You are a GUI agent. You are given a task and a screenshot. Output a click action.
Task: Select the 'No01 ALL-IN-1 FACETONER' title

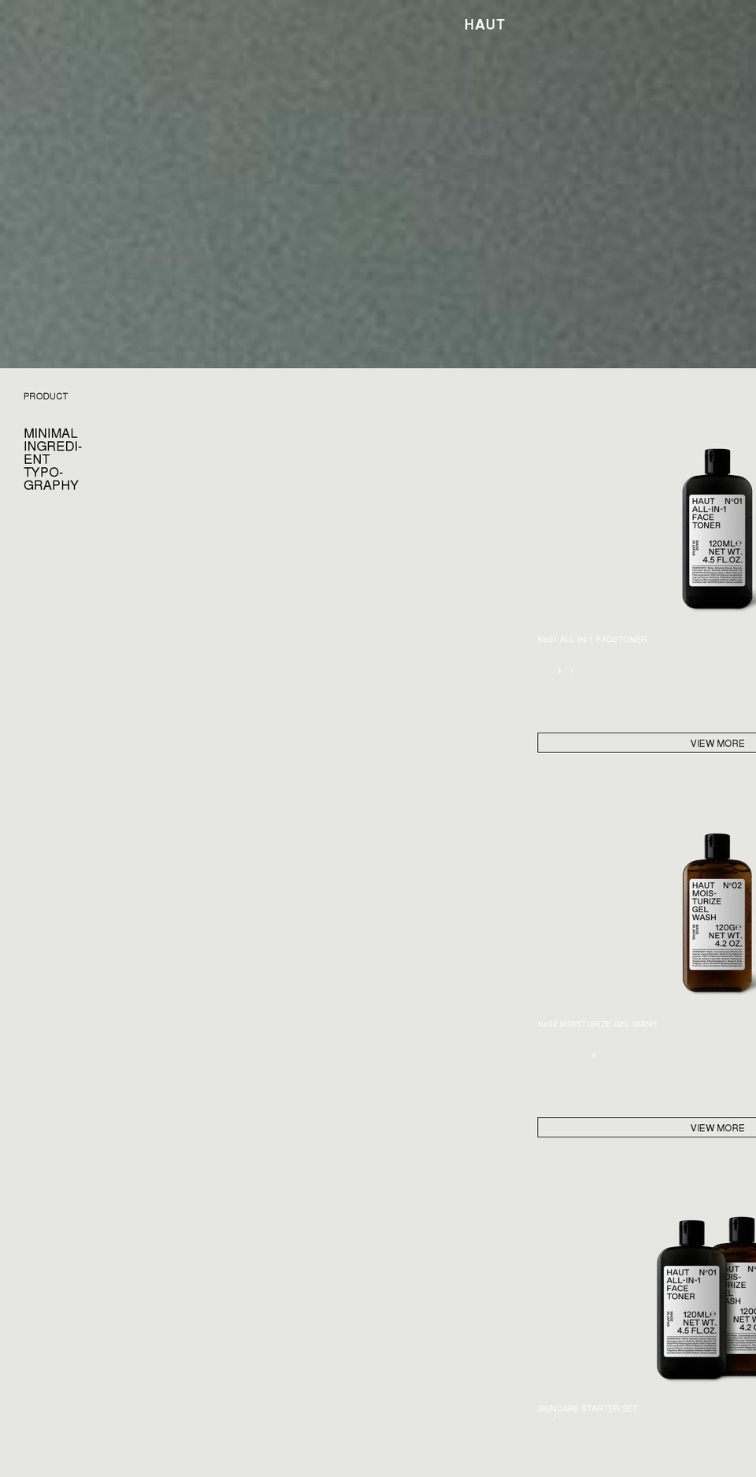pos(591,639)
